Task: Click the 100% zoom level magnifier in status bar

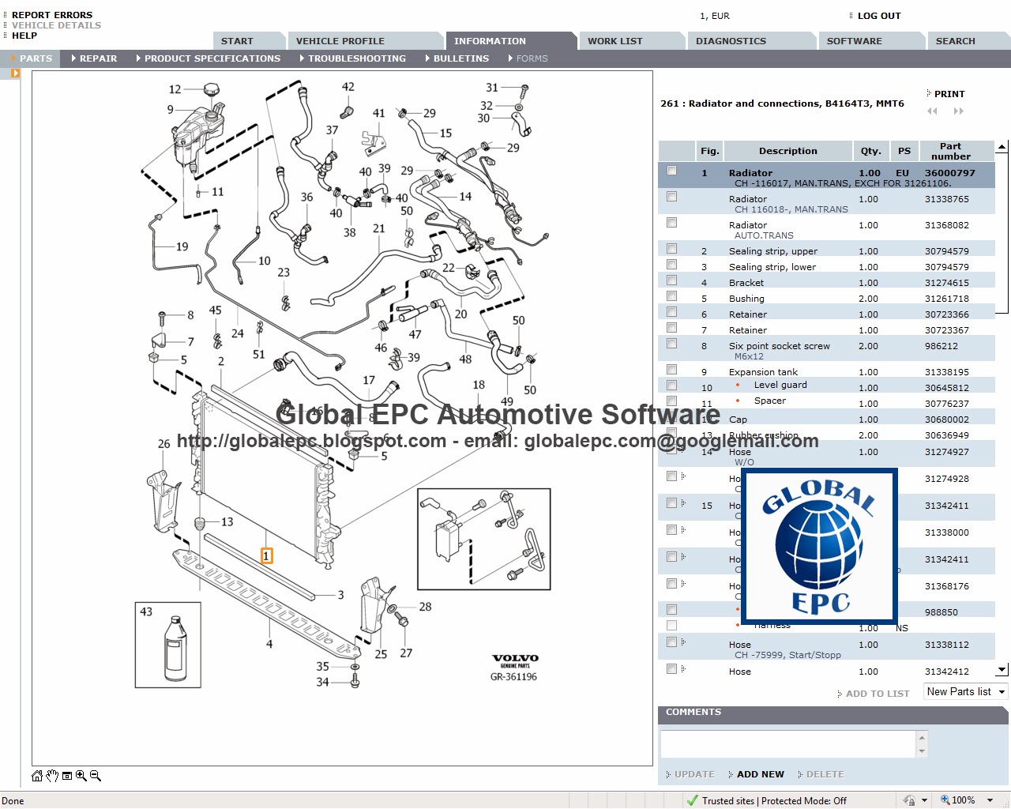Action: point(945,800)
